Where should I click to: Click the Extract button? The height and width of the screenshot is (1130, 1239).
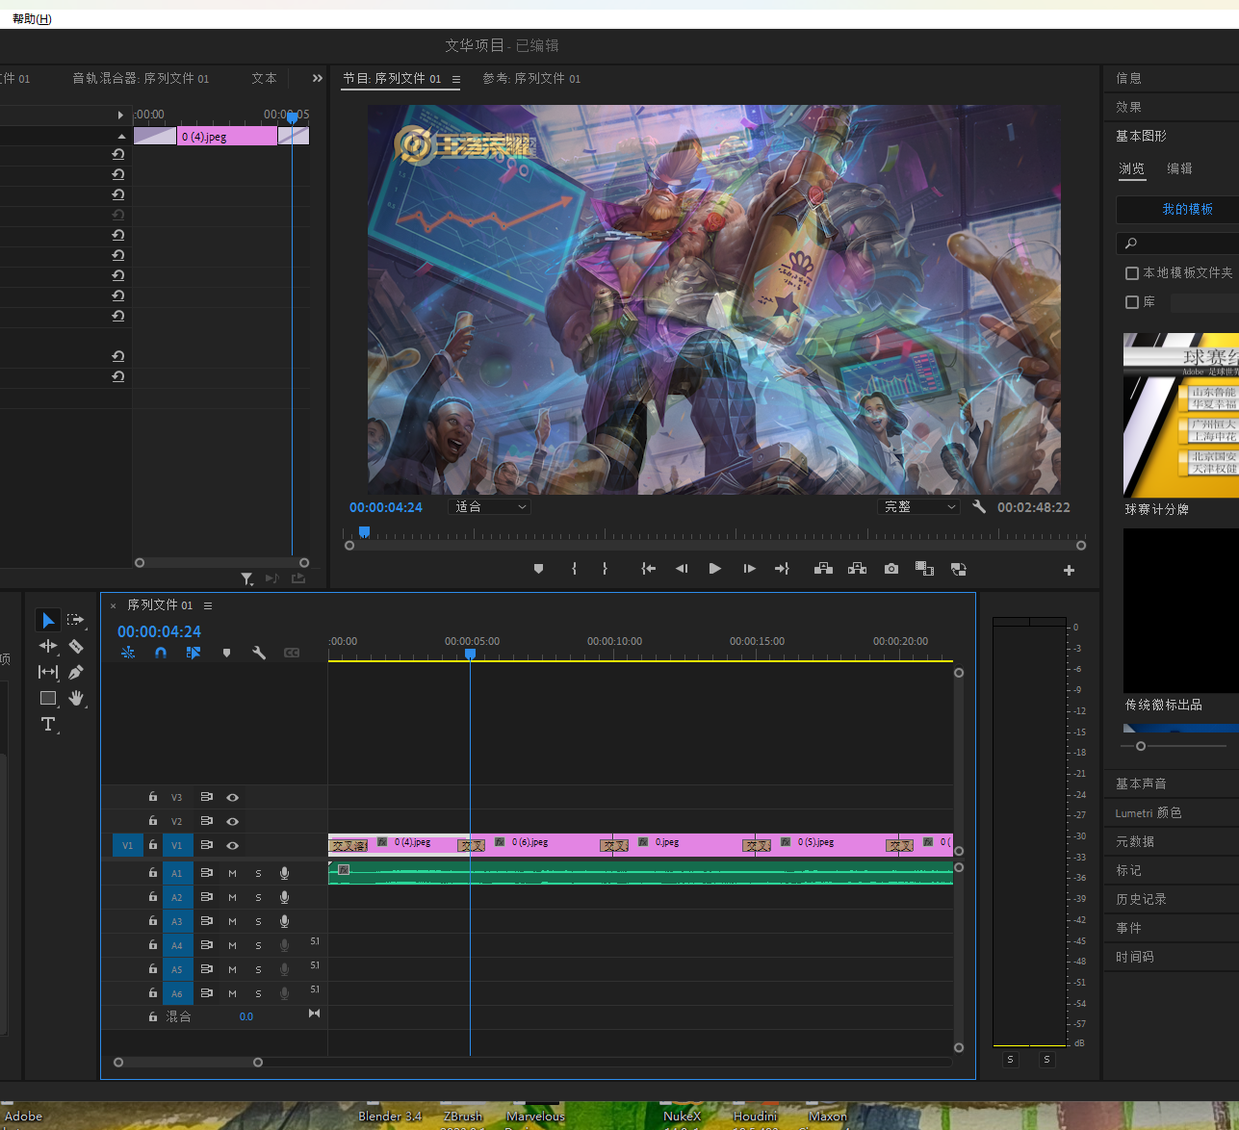pyautogui.click(x=857, y=569)
